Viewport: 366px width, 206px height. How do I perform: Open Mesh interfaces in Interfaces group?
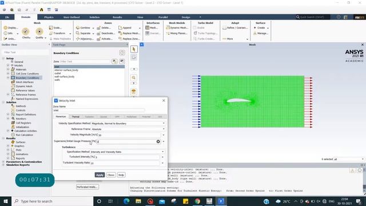click(152, 27)
